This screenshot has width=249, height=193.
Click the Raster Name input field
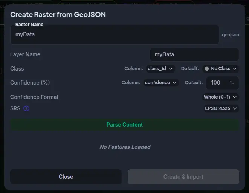[x=115, y=34]
